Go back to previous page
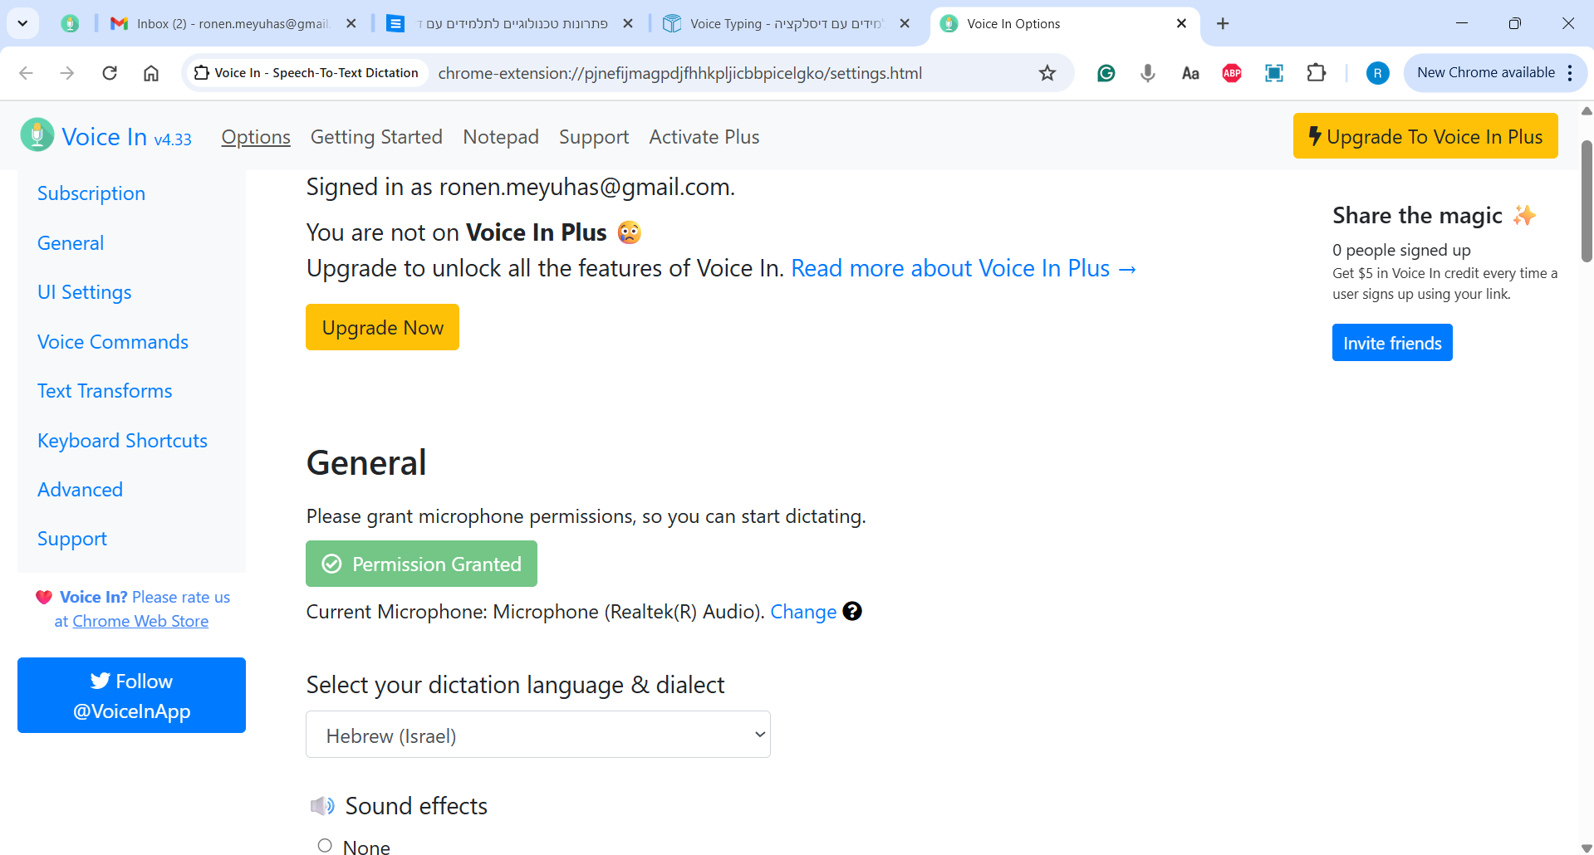The width and height of the screenshot is (1594, 855). [26, 73]
